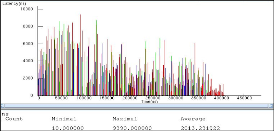Click the right scrollbar arrow

pyautogui.click(x=271, y=106)
